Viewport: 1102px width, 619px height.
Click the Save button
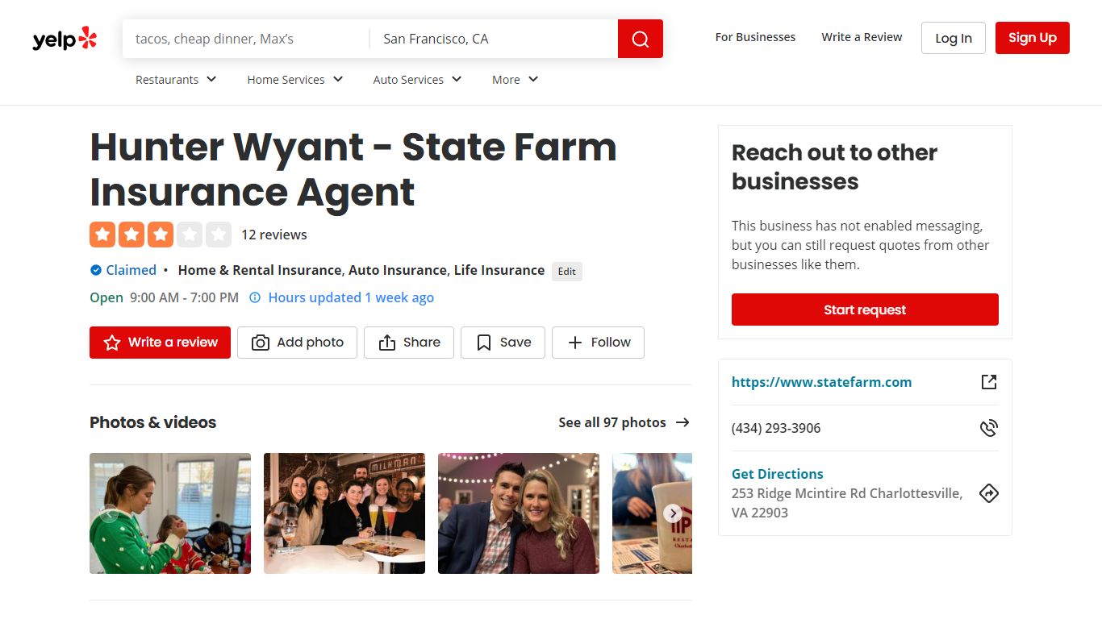click(503, 343)
